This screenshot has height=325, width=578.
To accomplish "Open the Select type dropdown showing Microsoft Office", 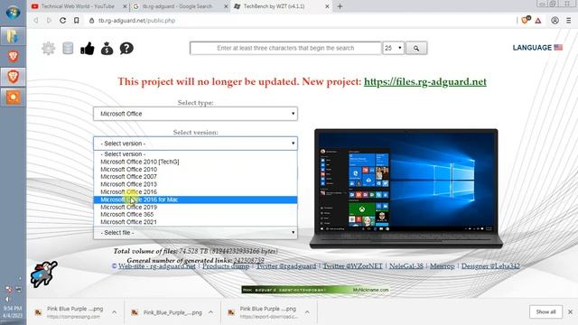I will pos(195,114).
